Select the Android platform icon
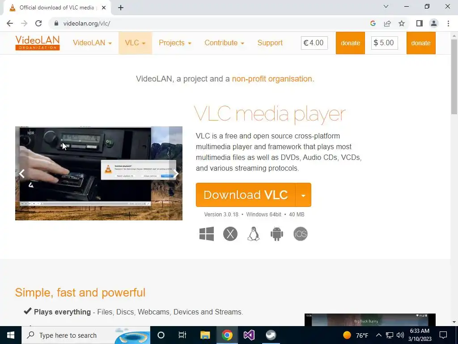Image resolution: width=458 pixels, height=344 pixels. [x=277, y=234]
